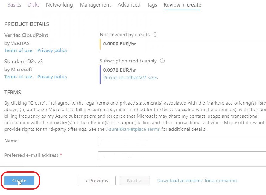The image size is (266, 195).
Task: Click the Name input field
Action: (182, 142)
